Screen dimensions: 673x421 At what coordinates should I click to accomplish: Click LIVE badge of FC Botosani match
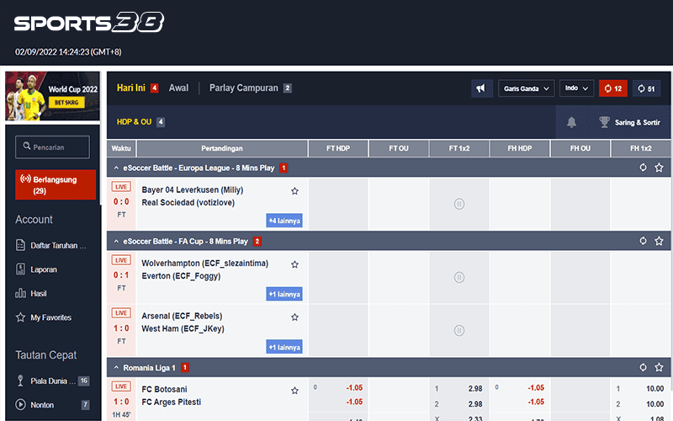click(x=121, y=386)
